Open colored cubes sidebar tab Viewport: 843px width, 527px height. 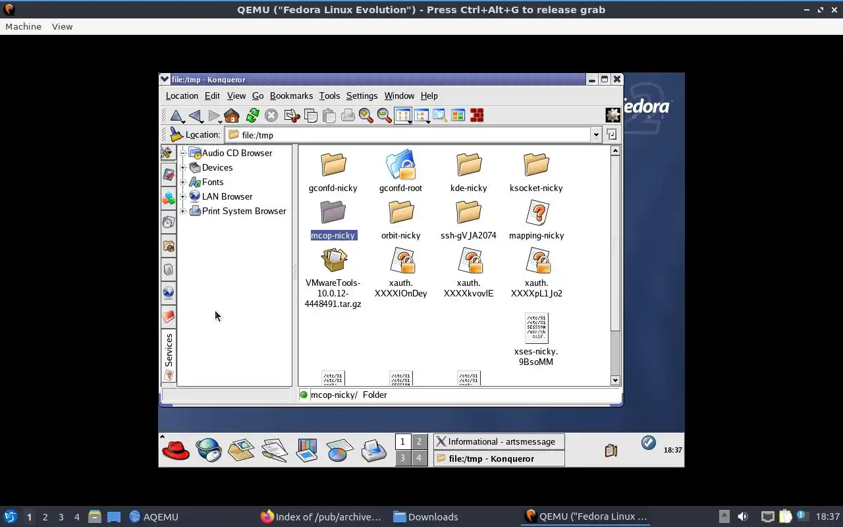[168, 198]
